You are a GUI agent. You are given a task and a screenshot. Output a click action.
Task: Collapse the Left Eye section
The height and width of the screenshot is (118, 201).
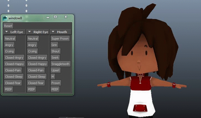6,32
